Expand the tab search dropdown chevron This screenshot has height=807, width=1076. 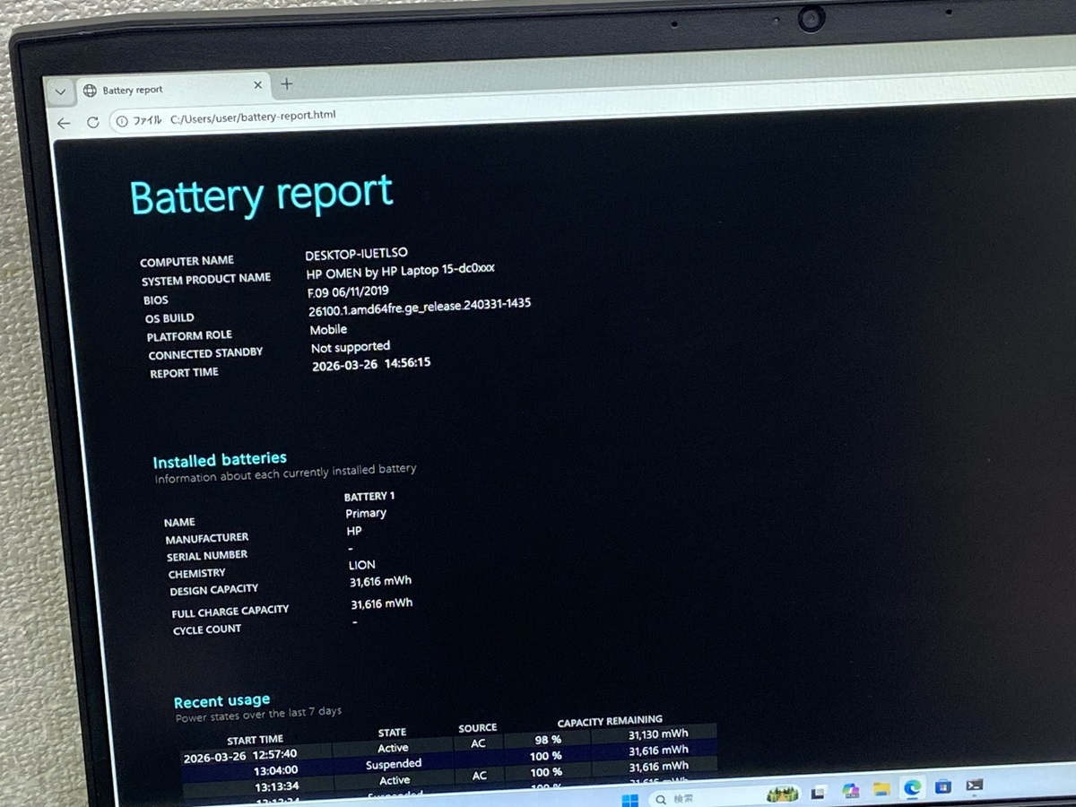point(60,91)
